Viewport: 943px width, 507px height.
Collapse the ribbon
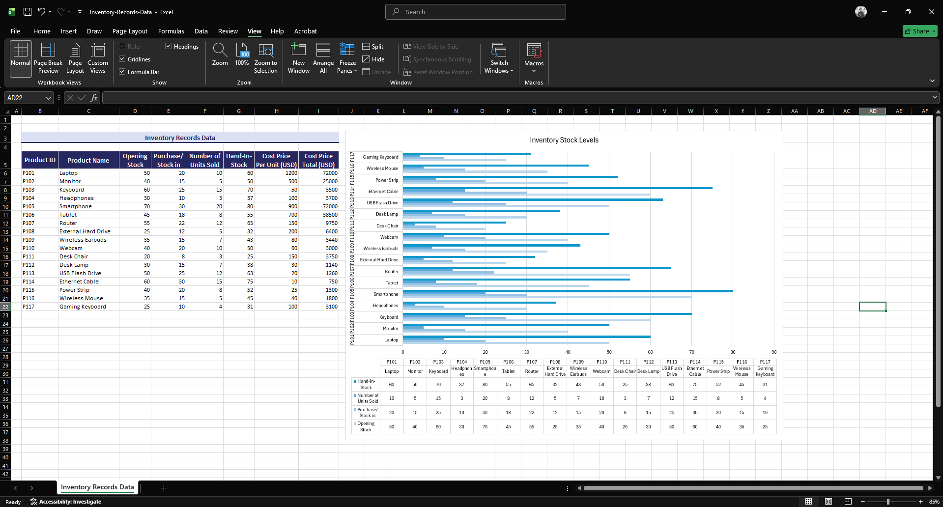coord(932,81)
